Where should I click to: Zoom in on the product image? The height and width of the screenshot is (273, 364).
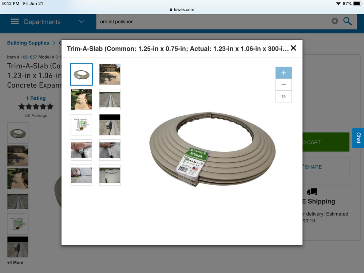pyautogui.click(x=284, y=73)
